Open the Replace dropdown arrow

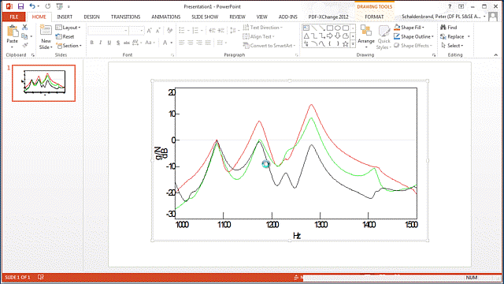(469, 36)
